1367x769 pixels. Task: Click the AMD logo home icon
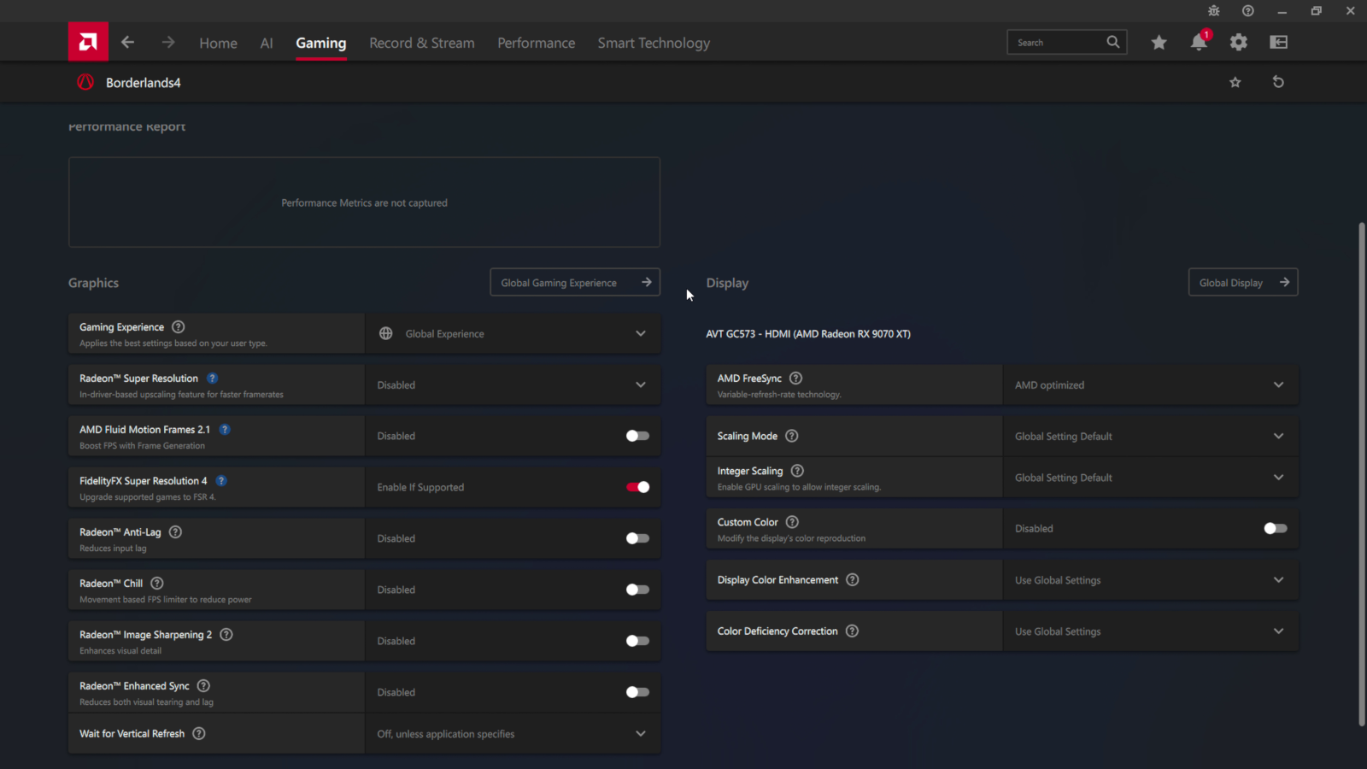[88, 42]
